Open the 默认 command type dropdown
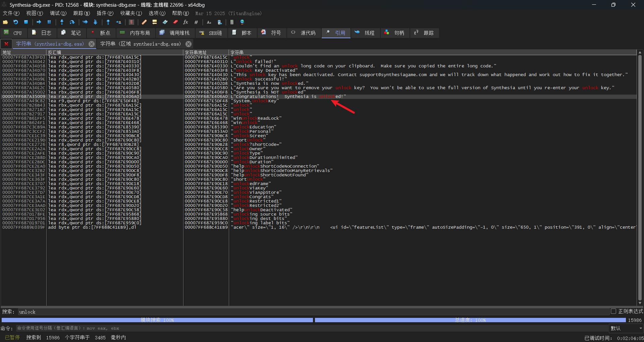Image resolution: width=644 pixels, height=342 pixels. [626, 328]
